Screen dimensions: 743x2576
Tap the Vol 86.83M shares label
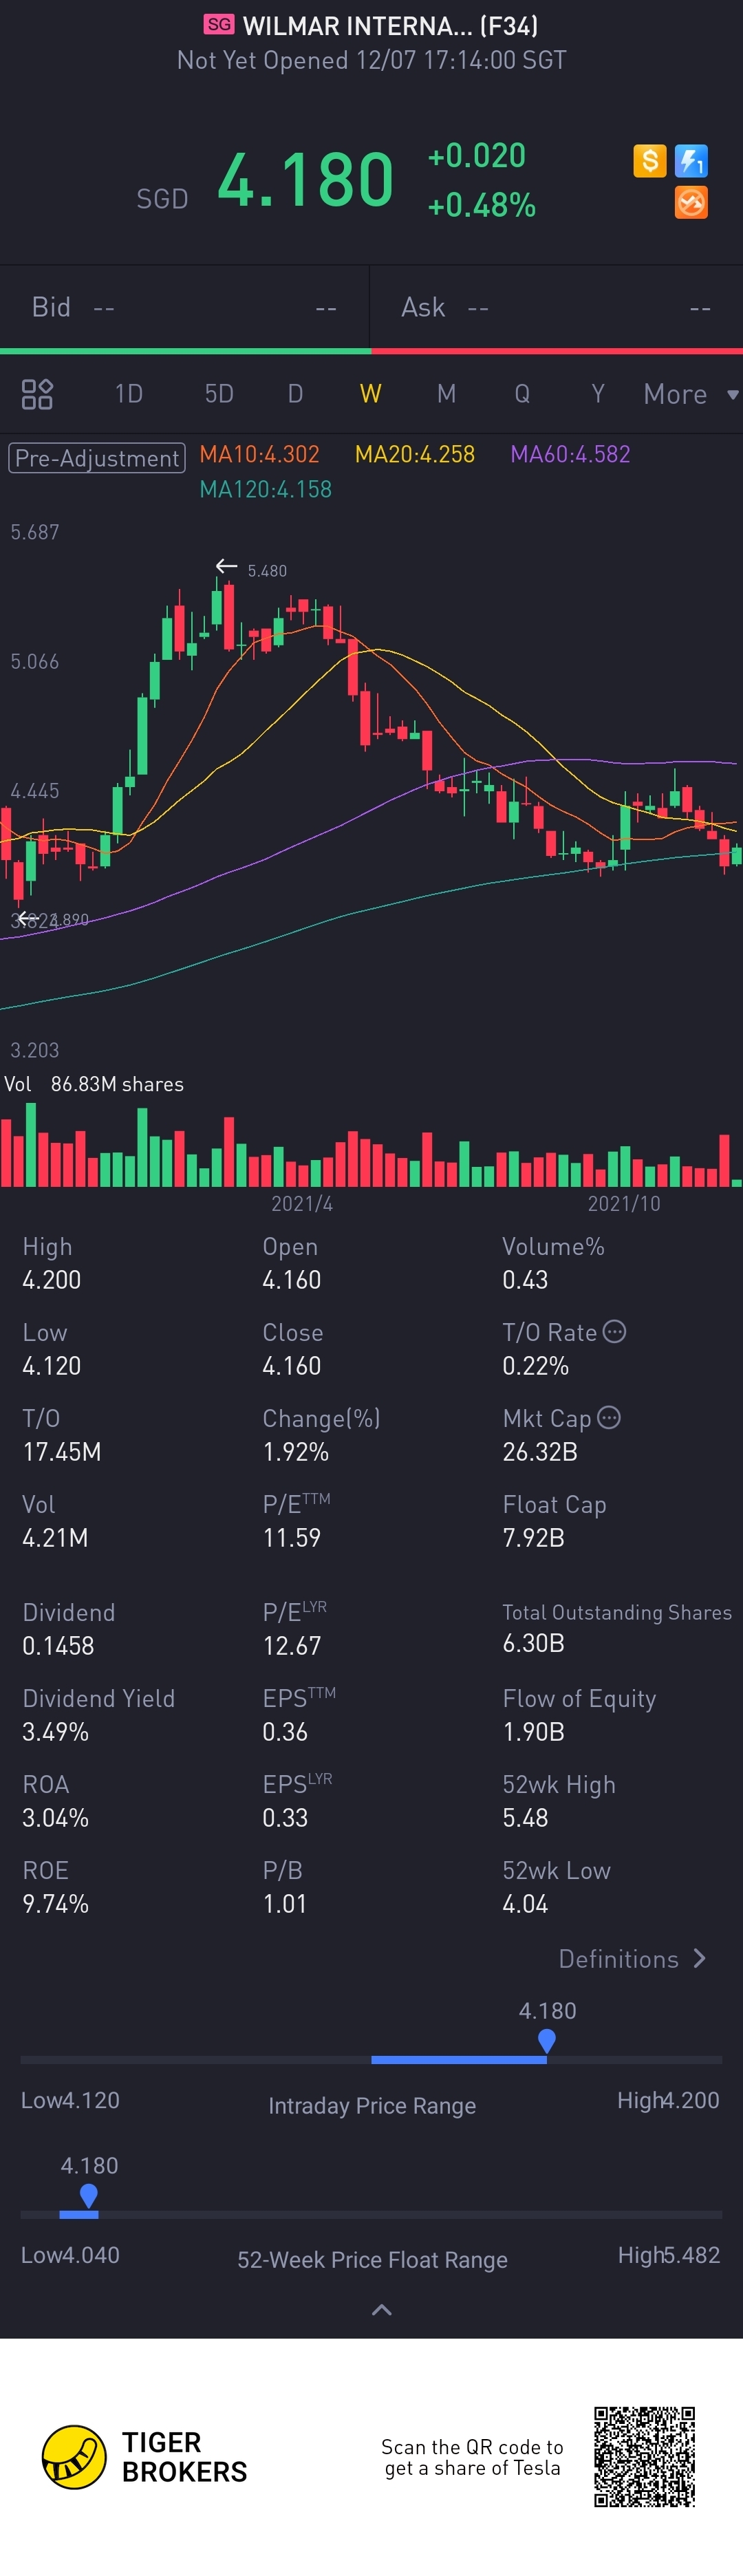[94, 1084]
